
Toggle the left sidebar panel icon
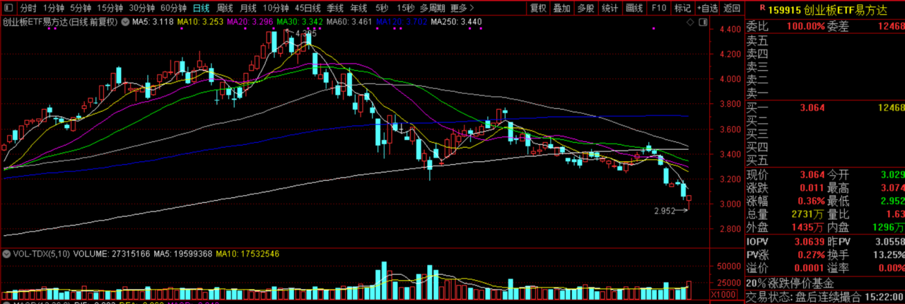8,8
